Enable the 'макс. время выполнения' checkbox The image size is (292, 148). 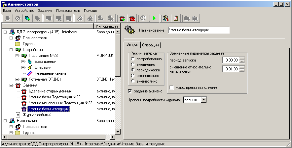(172, 87)
